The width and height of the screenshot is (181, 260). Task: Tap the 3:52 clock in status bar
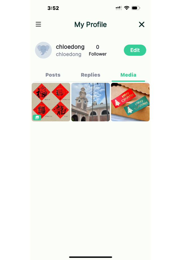tap(53, 8)
